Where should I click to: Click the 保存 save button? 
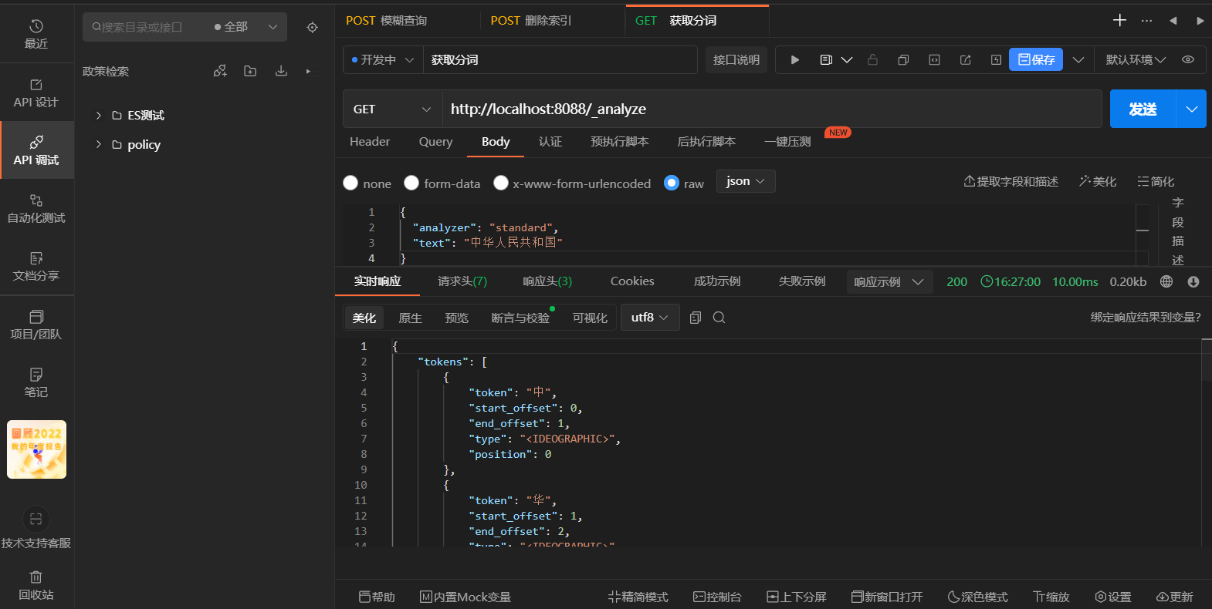coord(1036,59)
